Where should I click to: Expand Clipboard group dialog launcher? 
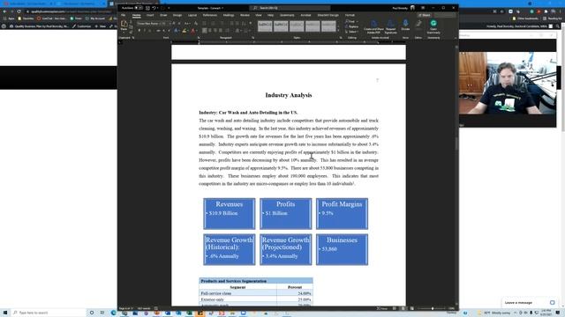(133, 37)
